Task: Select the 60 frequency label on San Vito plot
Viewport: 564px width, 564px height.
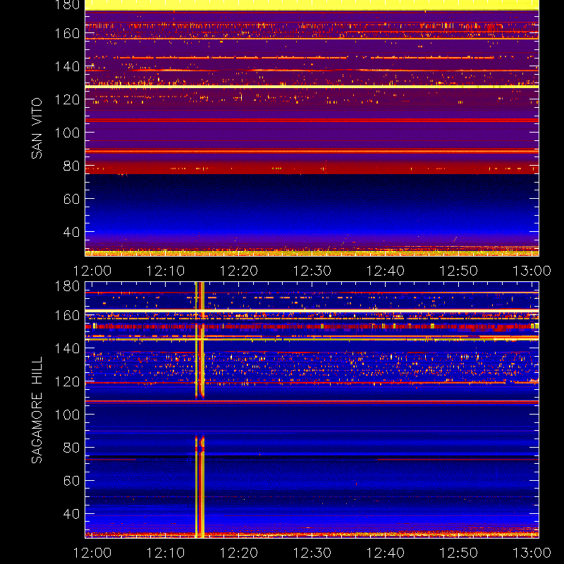Action: pos(71,199)
